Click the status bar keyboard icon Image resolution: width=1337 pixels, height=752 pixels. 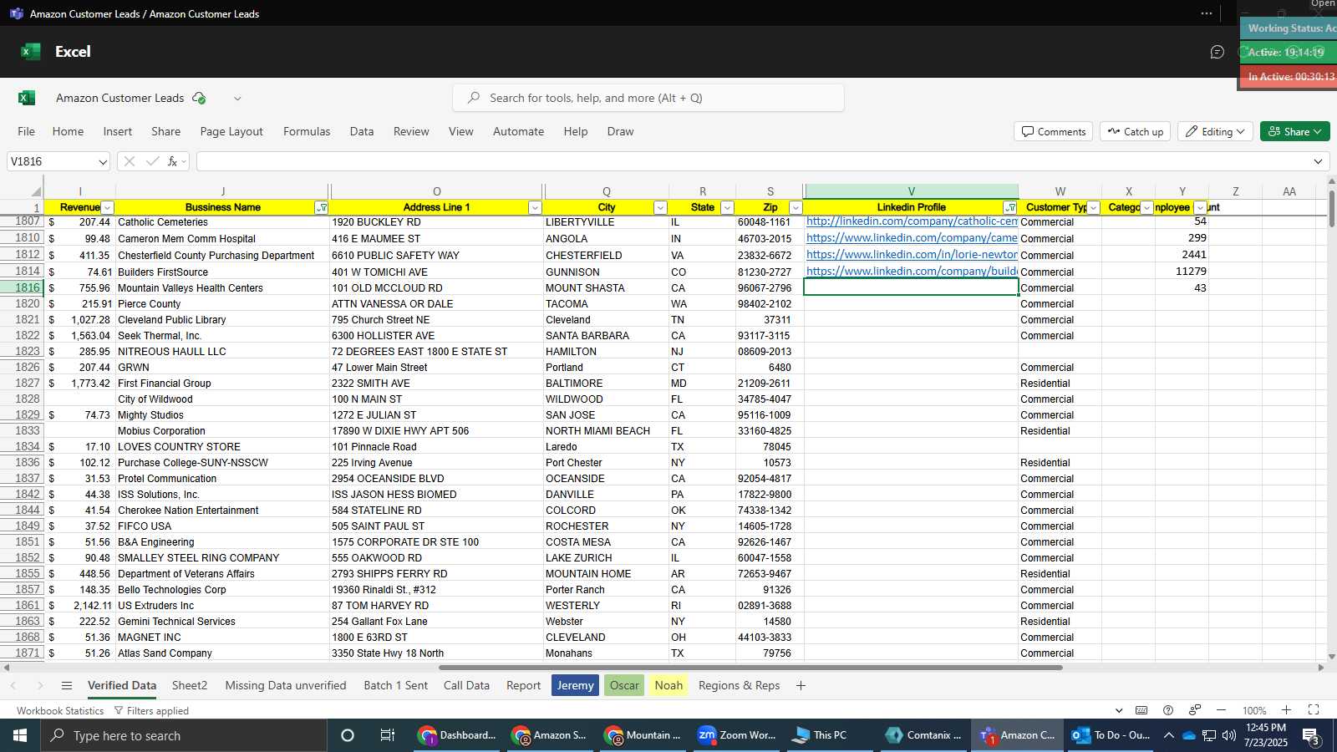pyautogui.click(x=1141, y=710)
